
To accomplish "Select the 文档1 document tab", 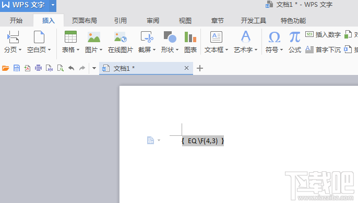I will (146, 68).
